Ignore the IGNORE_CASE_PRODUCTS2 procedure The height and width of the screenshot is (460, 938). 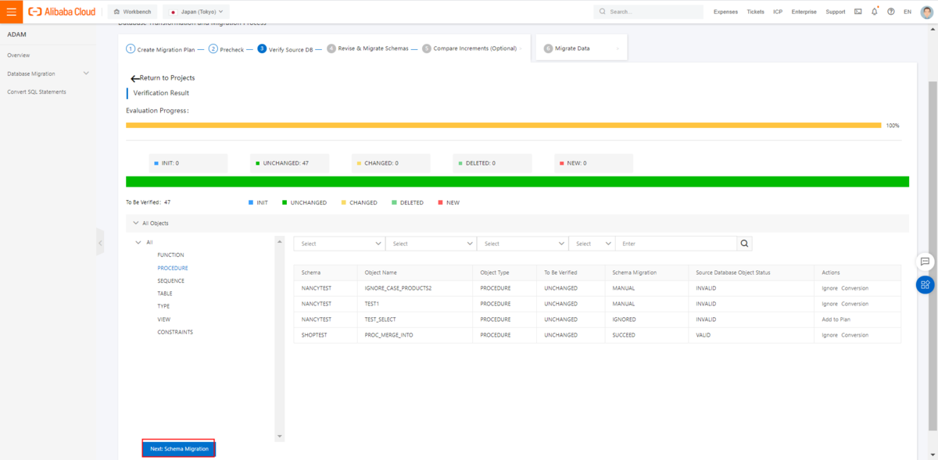point(829,288)
